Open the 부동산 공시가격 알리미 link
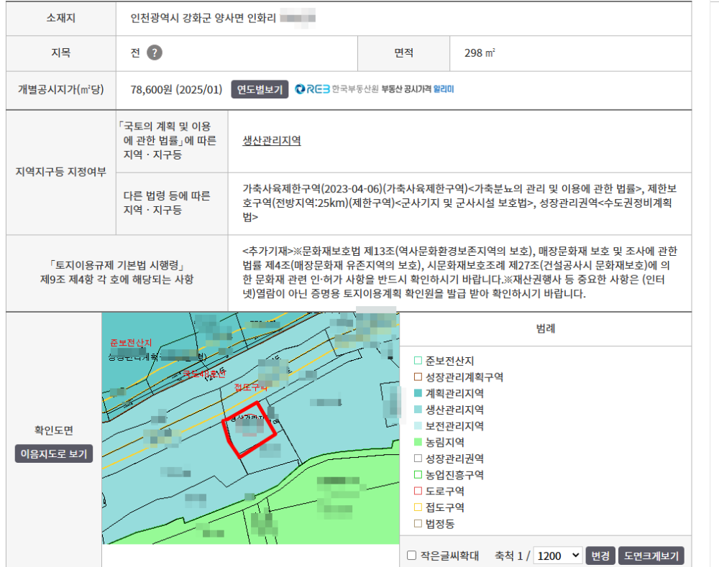Screen dimensions: 719x567 (x=418, y=90)
